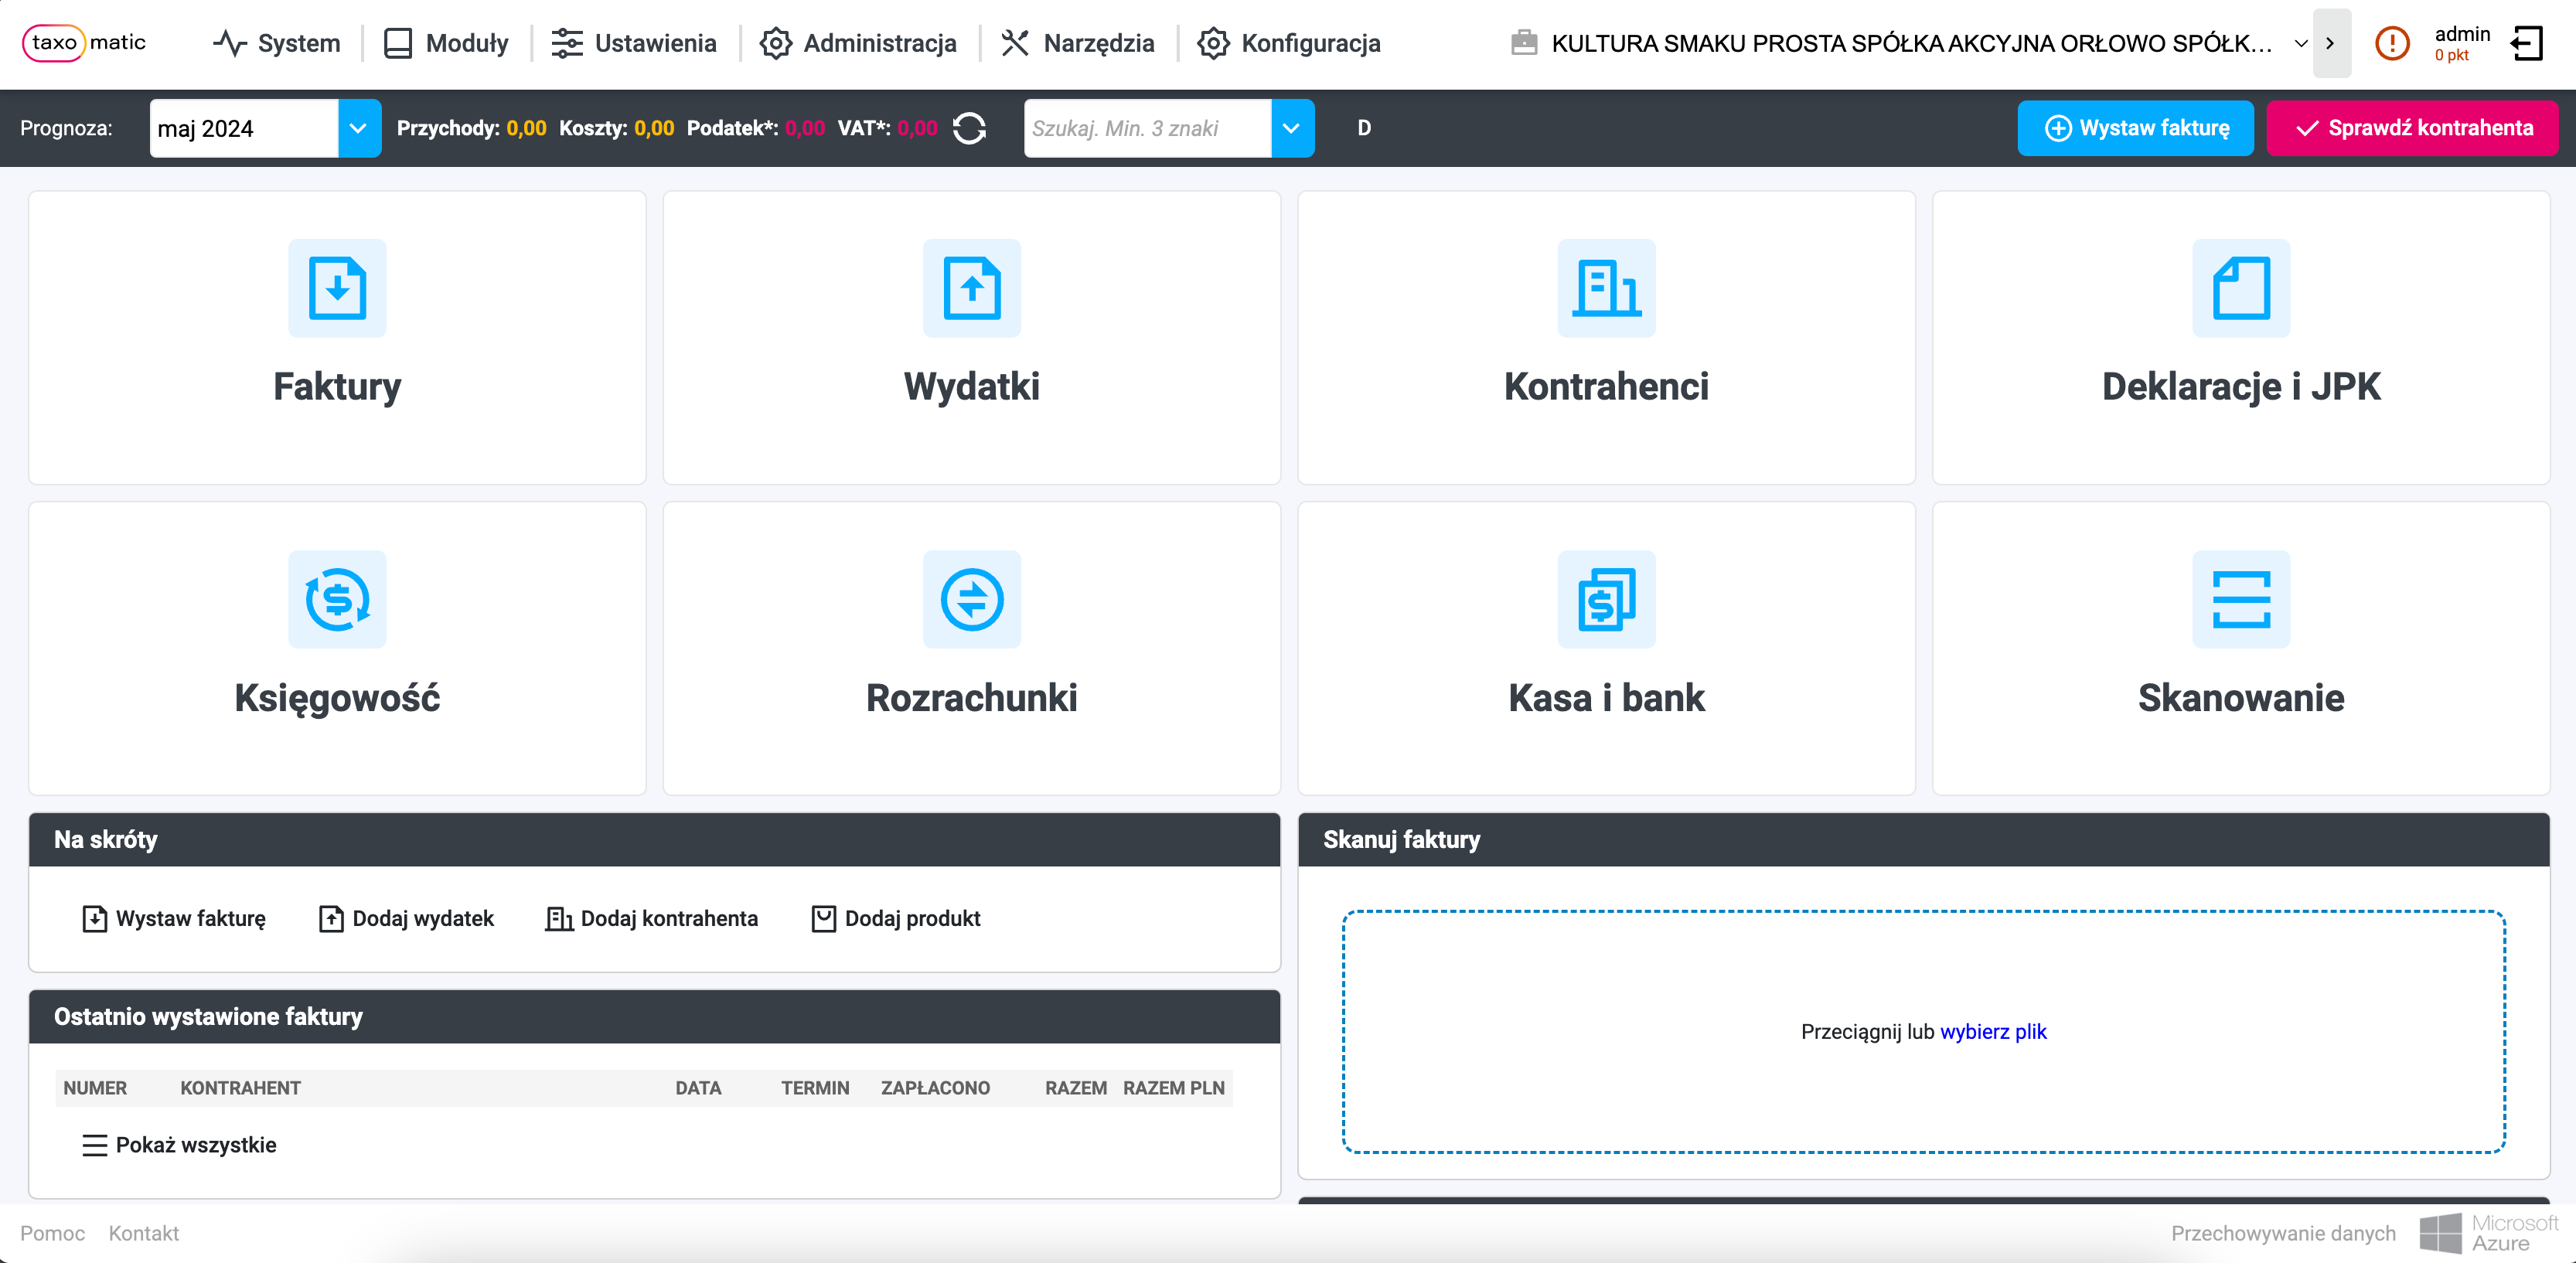Click the Przychody forecast value
The height and width of the screenshot is (1263, 2576).
[x=526, y=128]
